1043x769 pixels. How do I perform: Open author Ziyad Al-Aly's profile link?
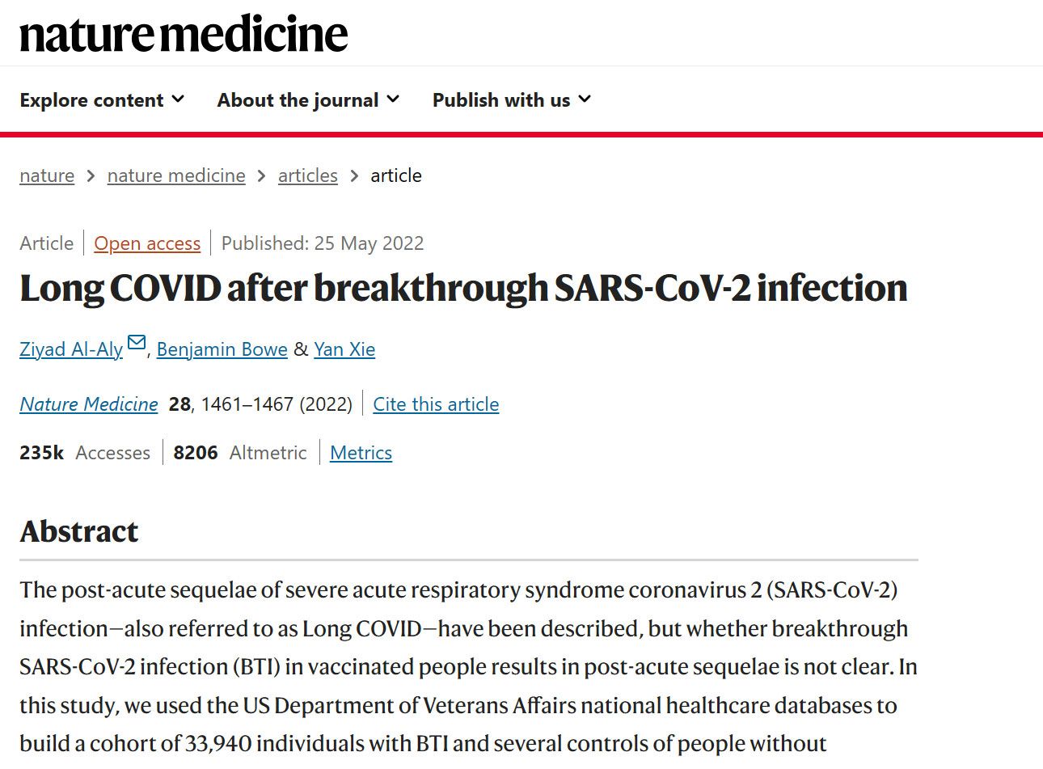[x=71, y=349]
